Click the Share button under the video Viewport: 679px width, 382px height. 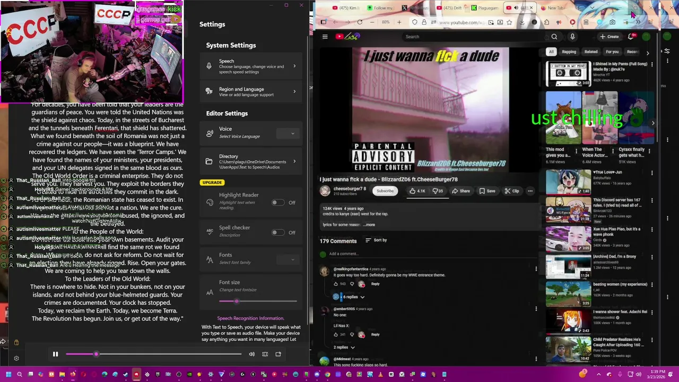461,191
